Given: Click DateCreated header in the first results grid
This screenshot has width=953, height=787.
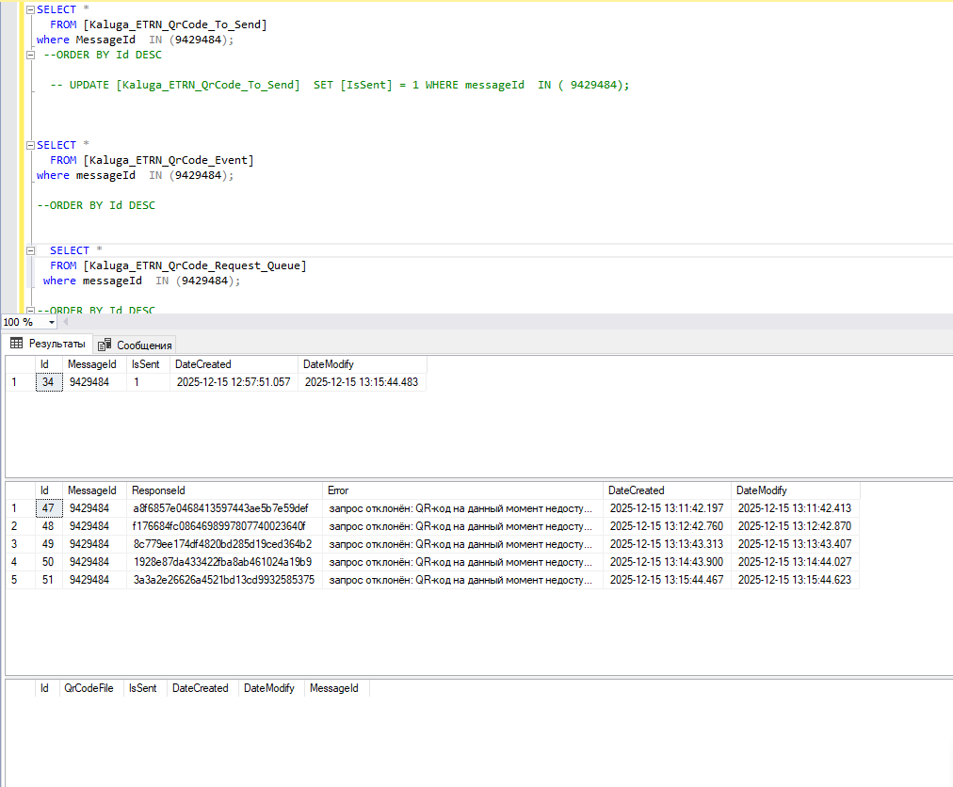Looking at the screenshot, I should (x=234, y=364).
